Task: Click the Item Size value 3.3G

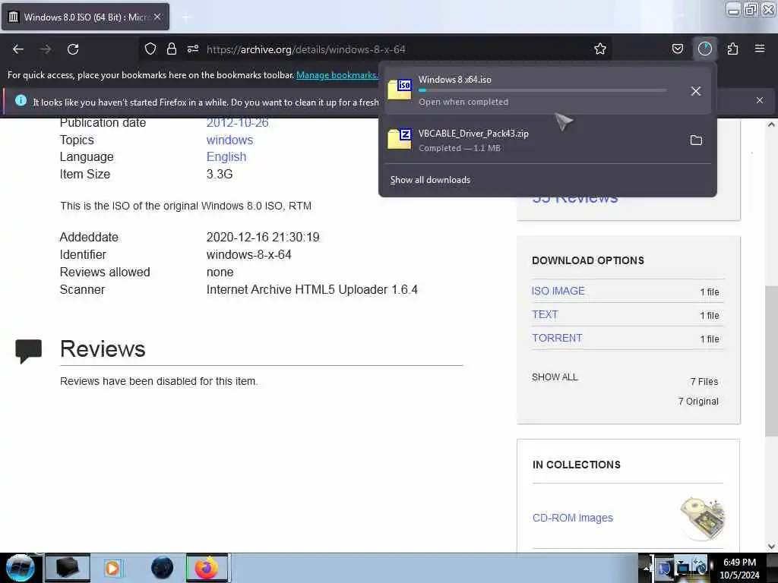Action: (x=220, y=175)
